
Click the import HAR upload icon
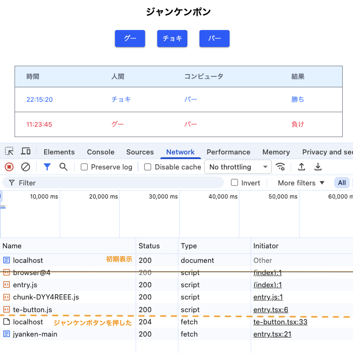click(302, 167)
